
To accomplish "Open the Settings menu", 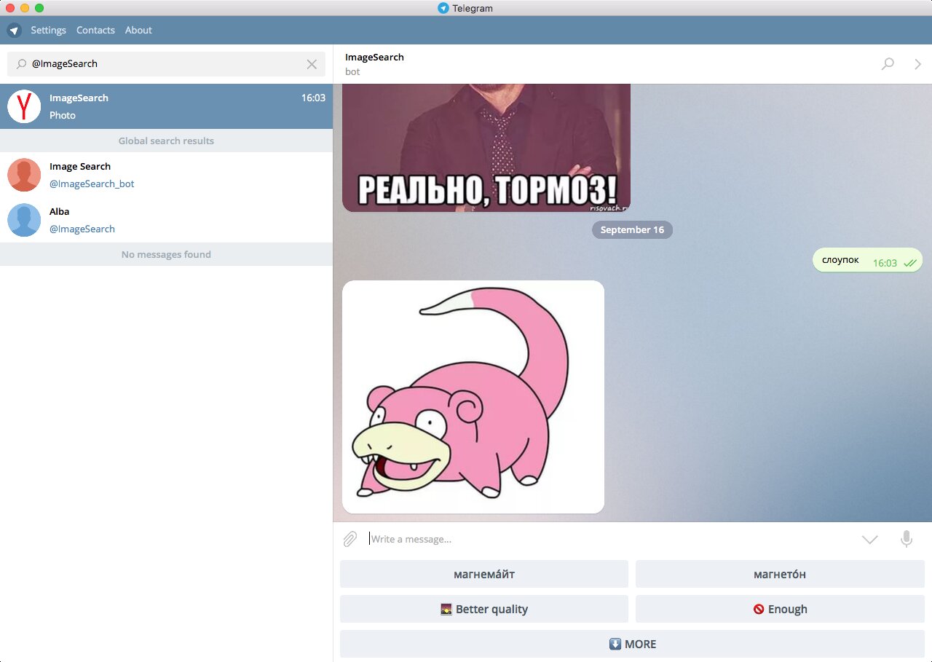I will (48, 31).
